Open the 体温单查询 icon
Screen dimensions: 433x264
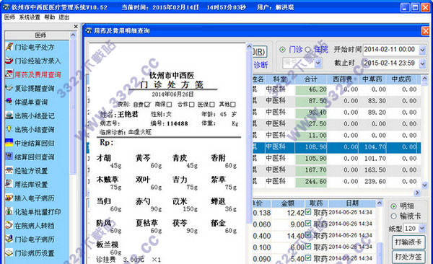click(x=9, y=102)
